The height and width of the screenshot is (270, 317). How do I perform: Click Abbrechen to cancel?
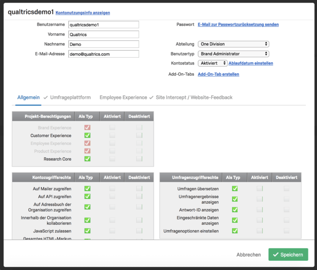point(249,255)
